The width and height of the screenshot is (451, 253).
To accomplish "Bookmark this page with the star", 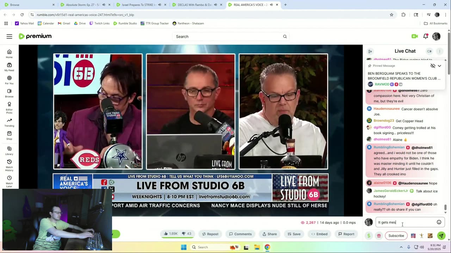I will tap(391, 15).
